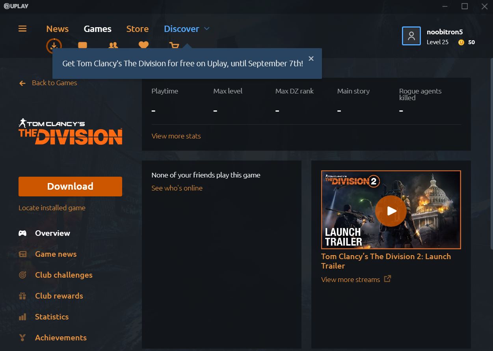Play the Division 2 launch trailer video

(391, 211)
